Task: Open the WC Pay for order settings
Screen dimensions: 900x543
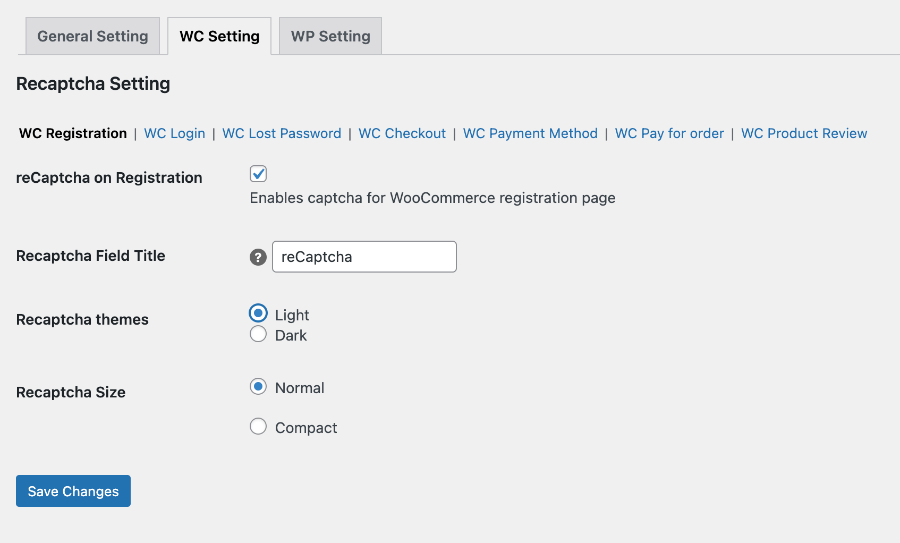Action: (x=669, y=133)
